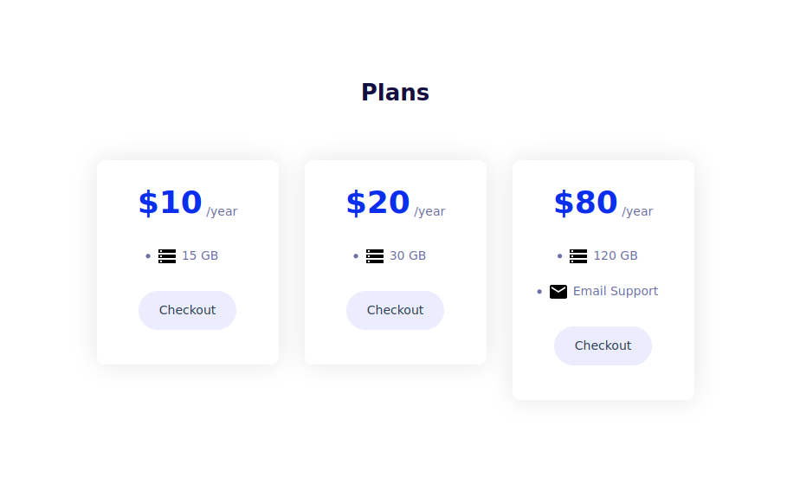Click the Plans heading
The image size is (787, 484).
pos(395,93)
